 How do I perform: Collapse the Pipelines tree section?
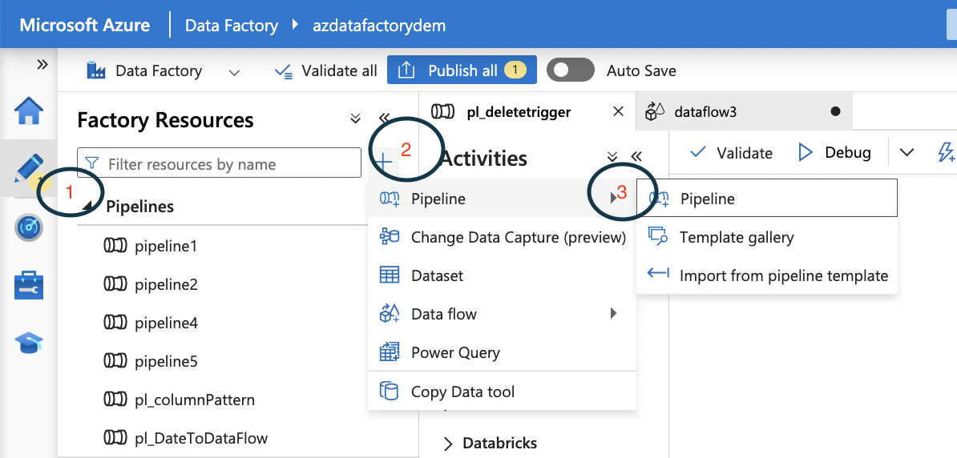pyautogui.click(x=88, y=207)
